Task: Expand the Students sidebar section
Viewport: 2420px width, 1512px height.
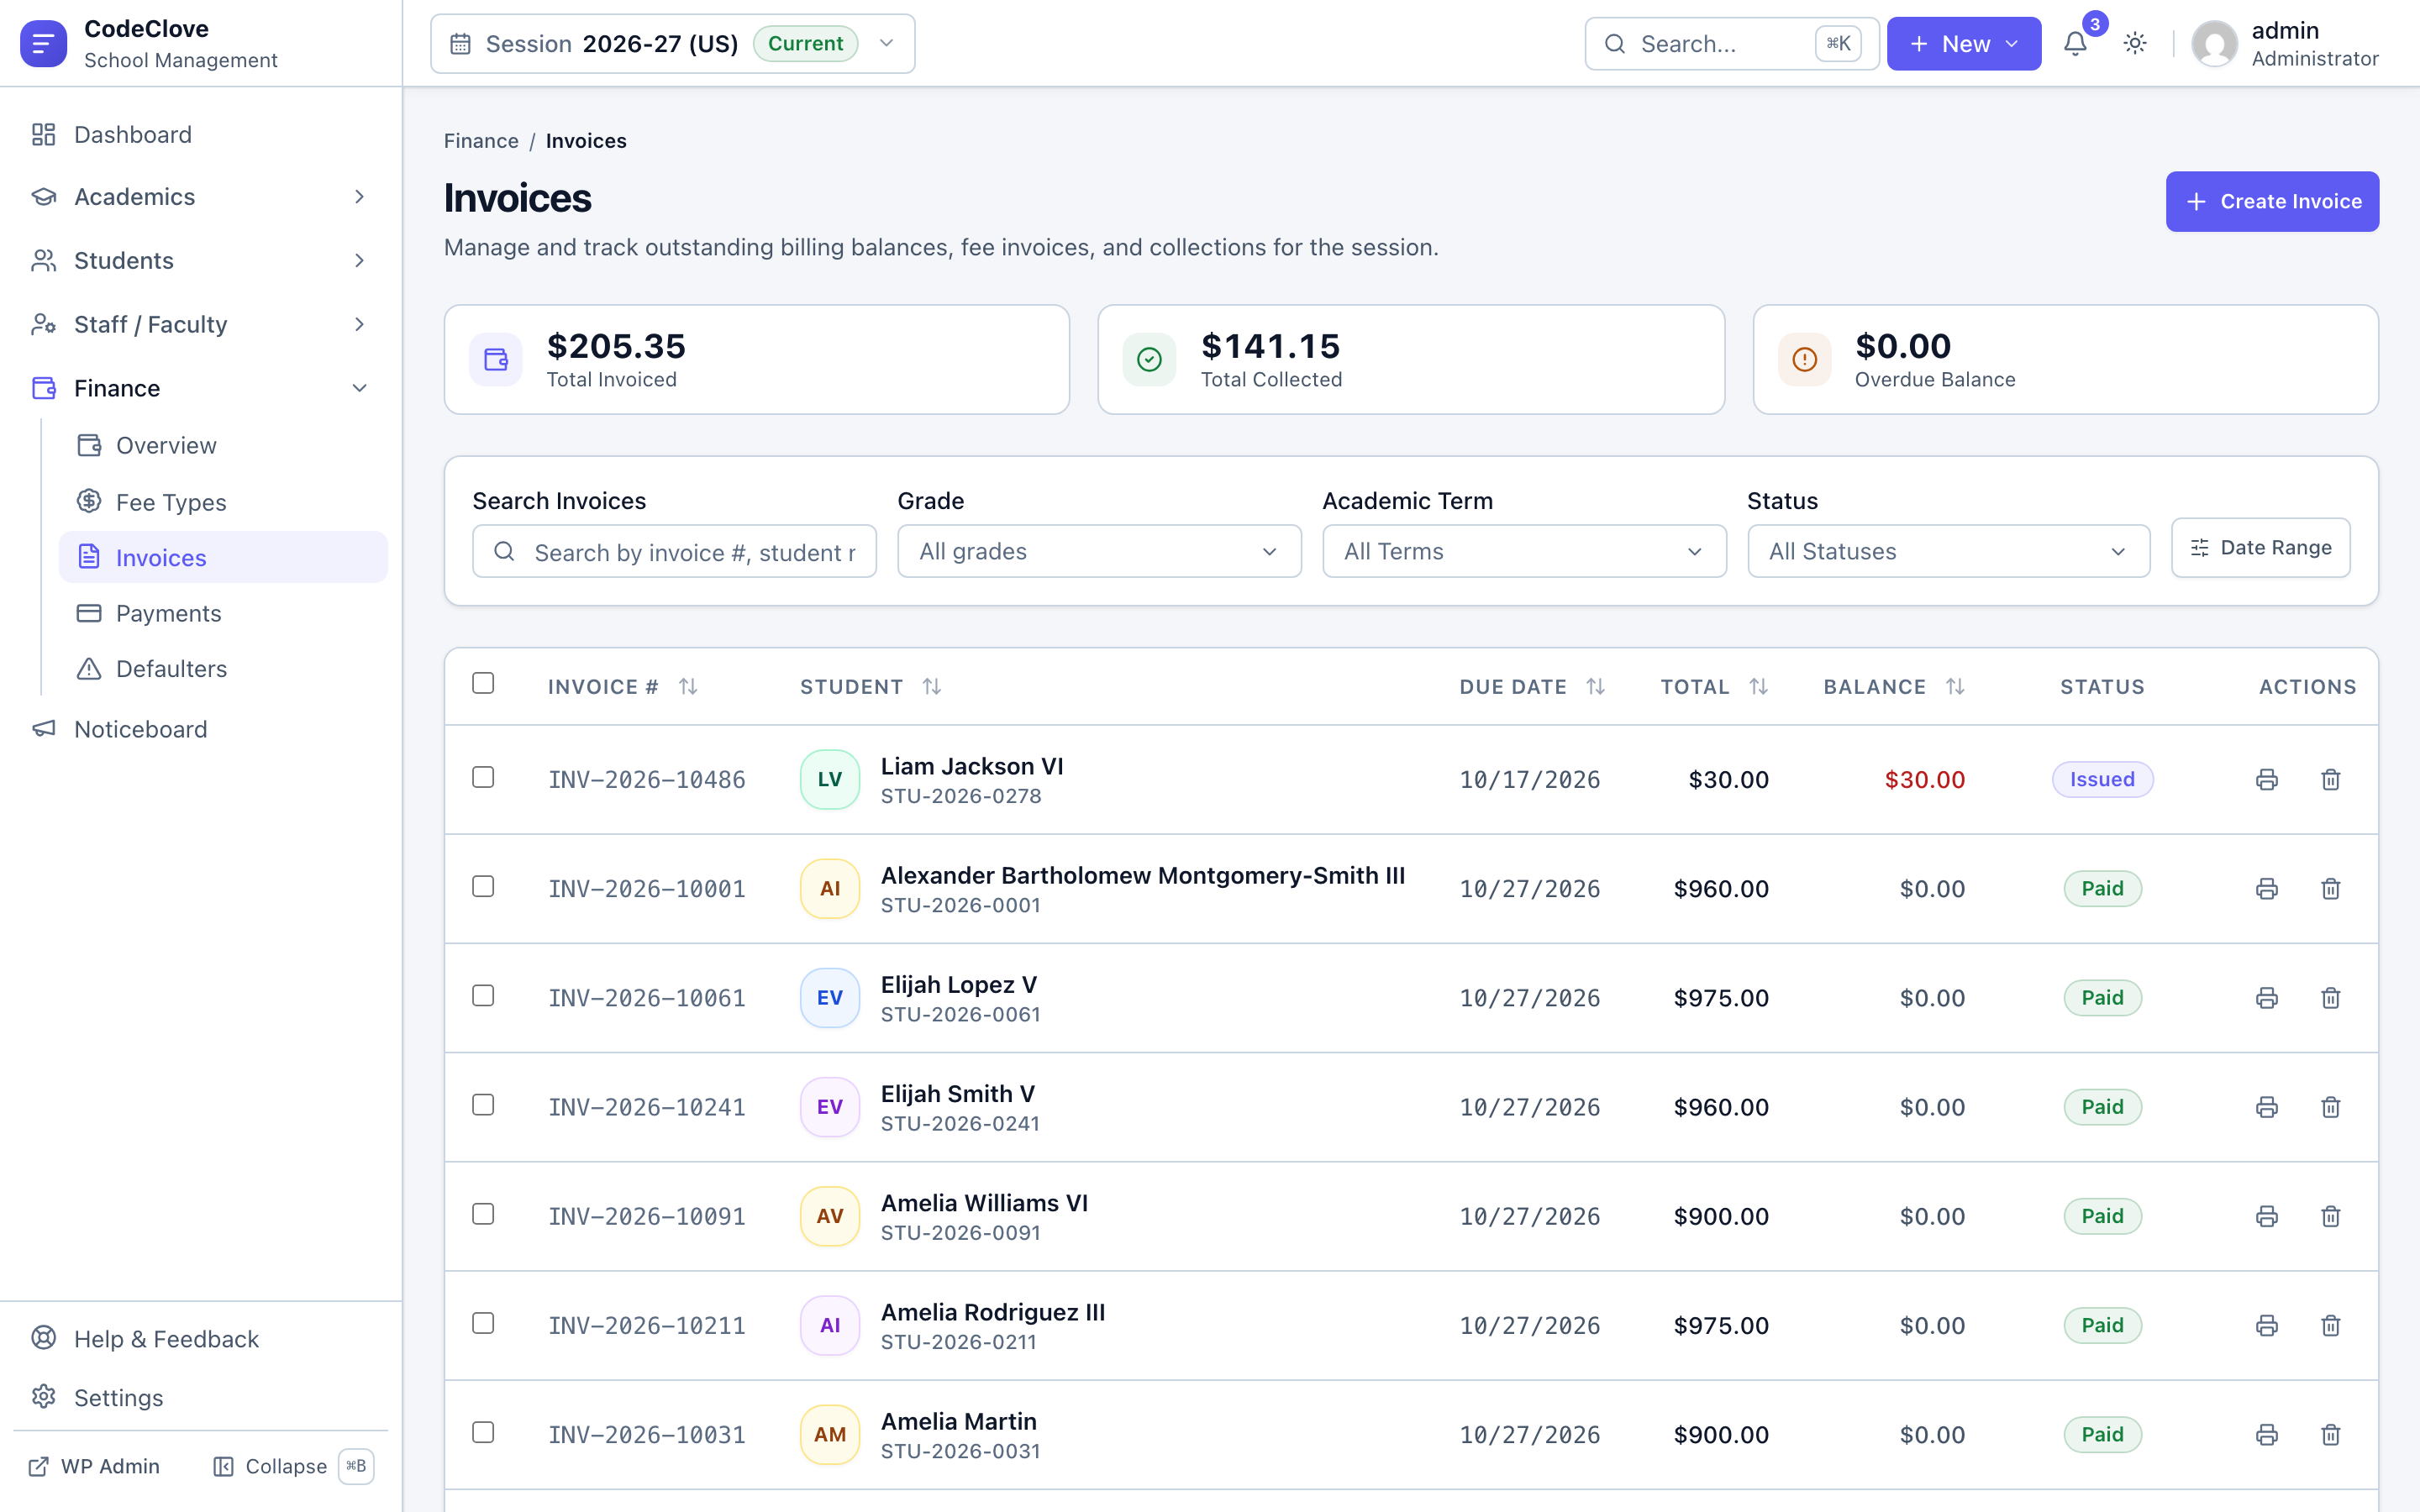Action: [x=201, y=260]
